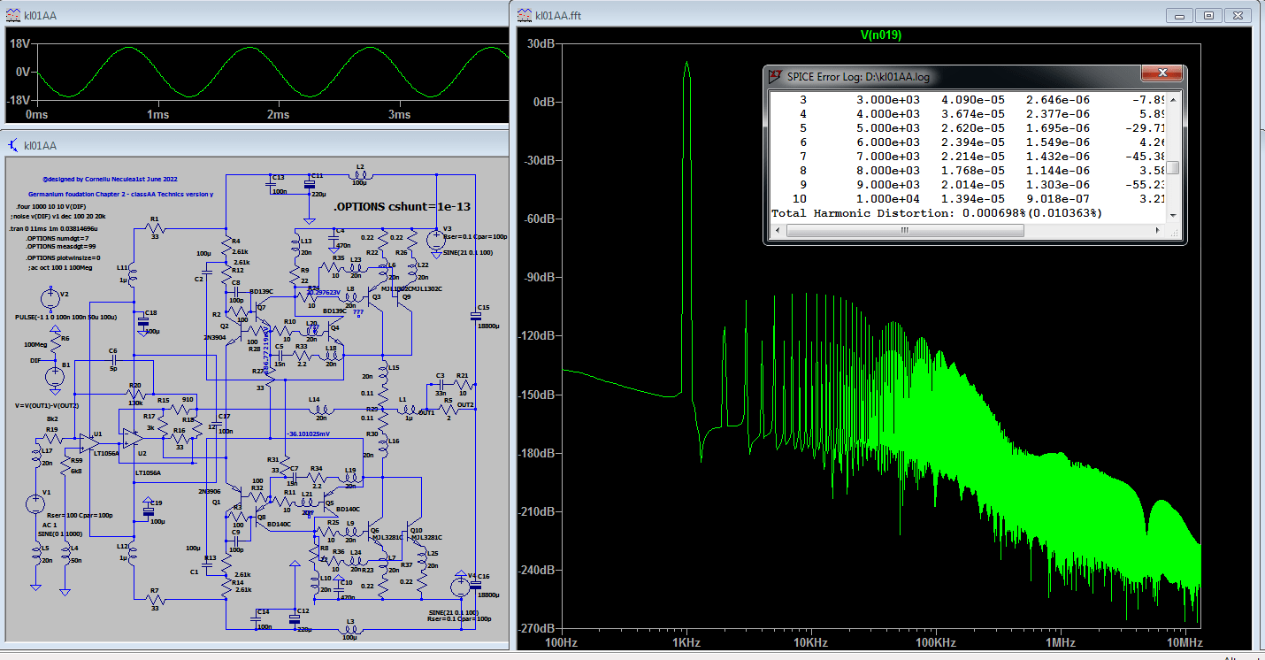
Task: Click the -270dB axis label in FFT
Action: coord(537,627)
